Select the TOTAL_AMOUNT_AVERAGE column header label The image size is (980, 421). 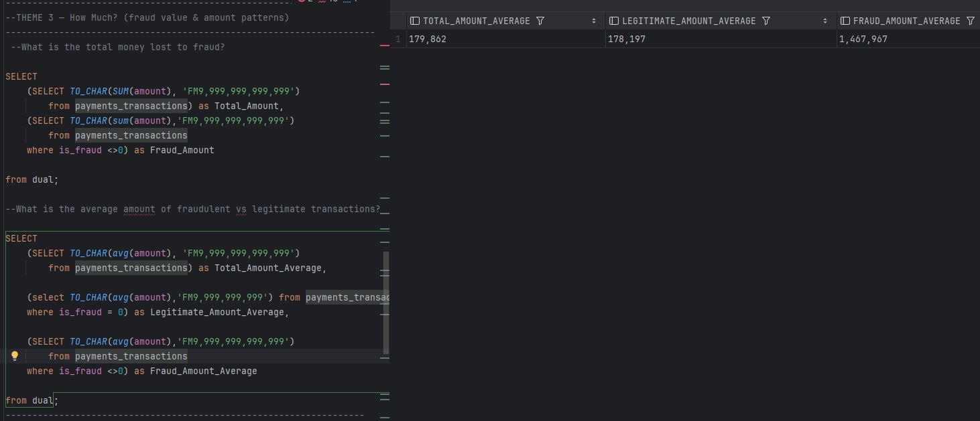(476, 21)
